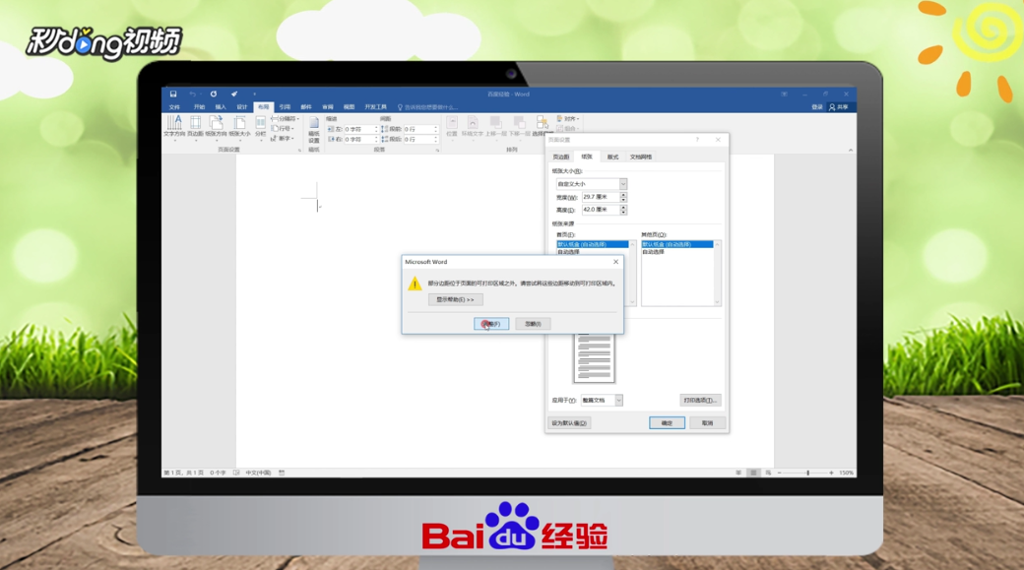Click the 150% zoom level value
Image resolution: width=1024 pixels, height=570 pixels.
847,473
